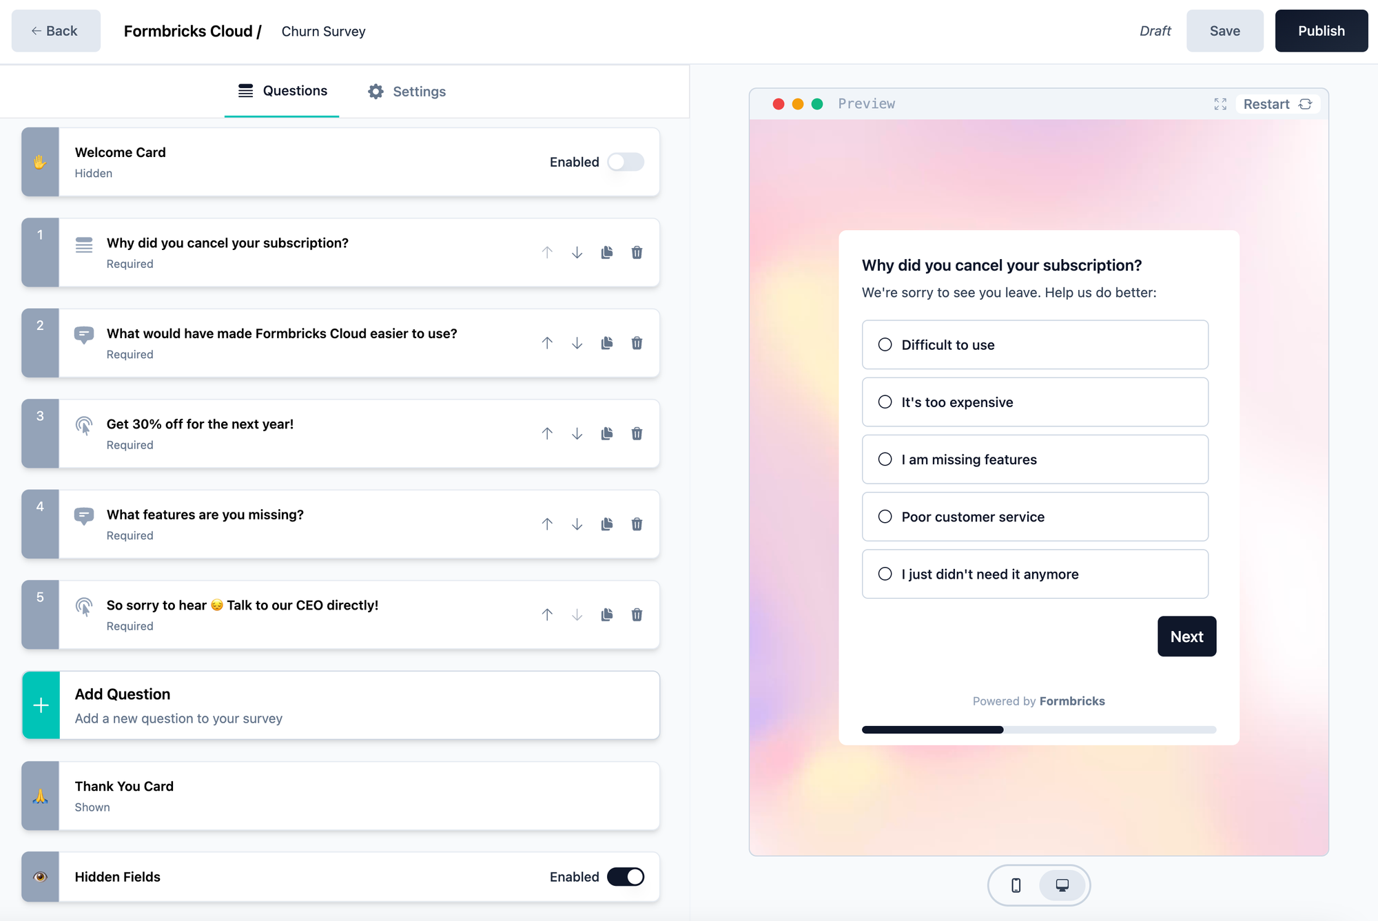1378x921 pixels.
Task: Click the duplicate icon on question 5
Action: [606, 614]
